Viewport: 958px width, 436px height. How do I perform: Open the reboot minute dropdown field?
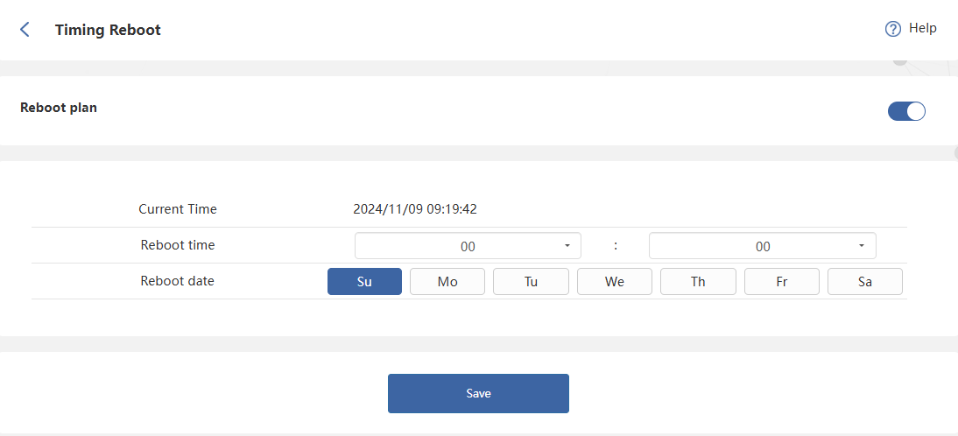point(762,246)
